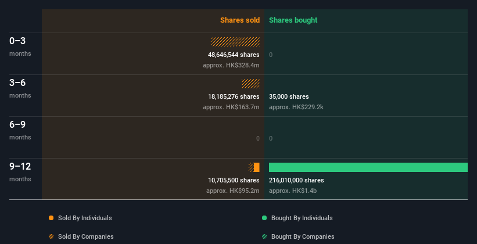Viewport: 477px width, 244px height.
Task: Click the orange dot for Sold By Individuals
Action: (x=51, y=218)
